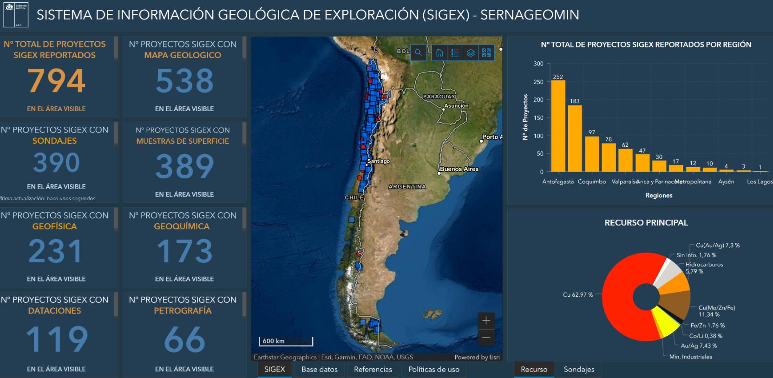Click the Asunción map label
This screenshot has width=773, height=378.
[x=456, y=106]
